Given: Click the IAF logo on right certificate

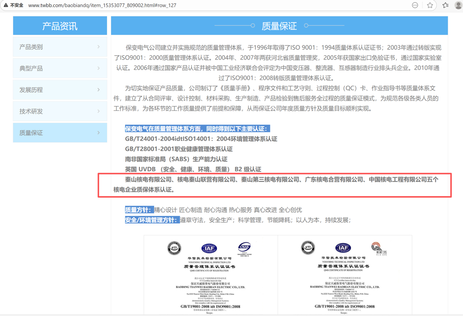Looking at the screenshot, I should 343,248.
